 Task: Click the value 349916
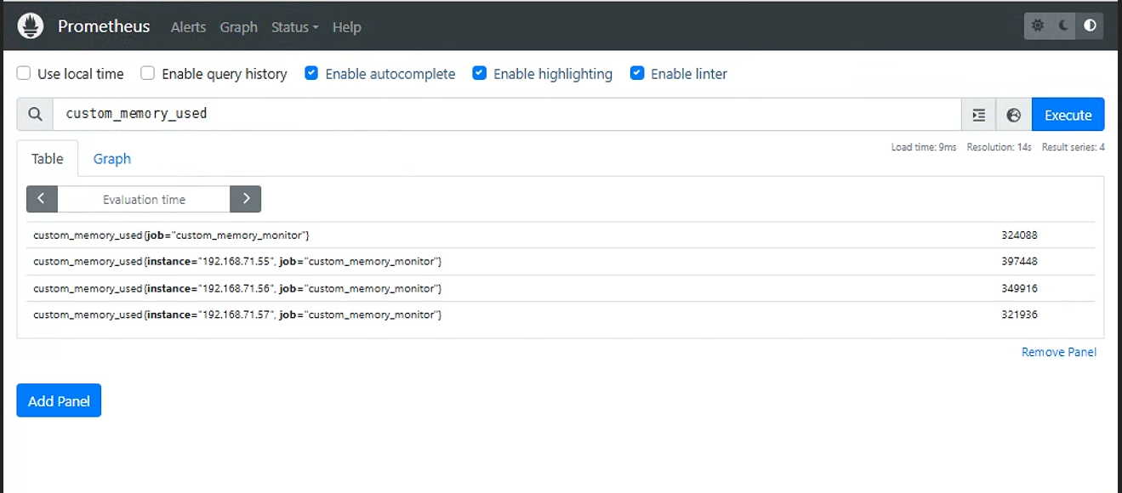[x=1019, y=288]
